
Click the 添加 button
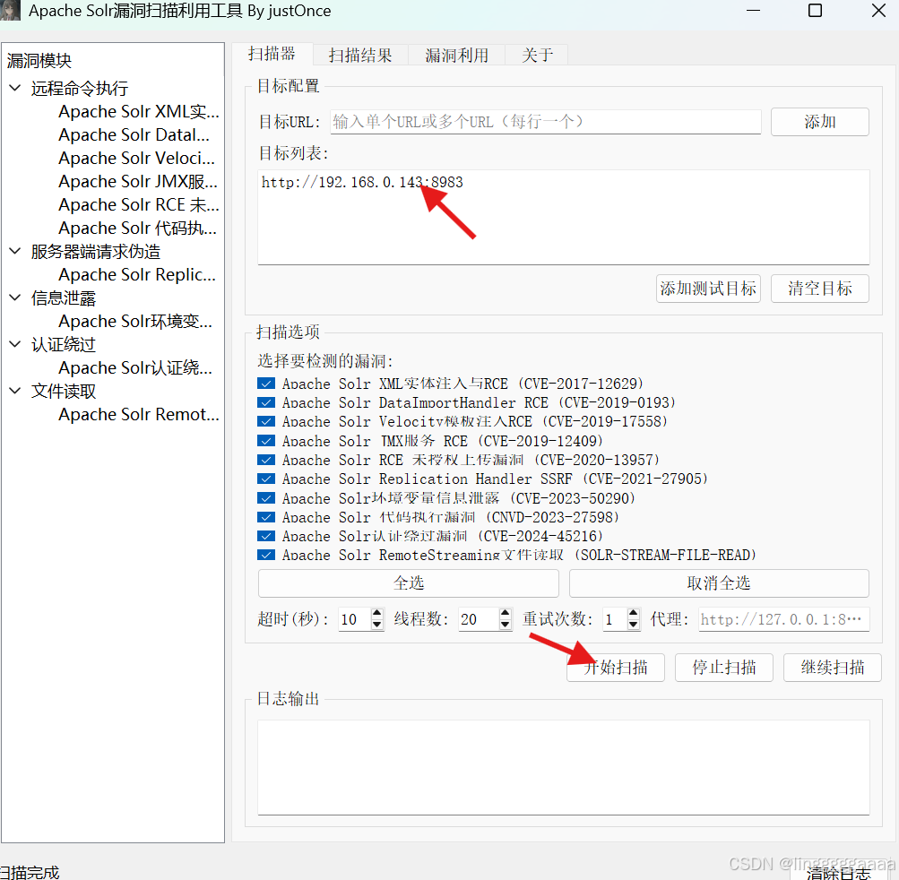(x=820, y=122)
